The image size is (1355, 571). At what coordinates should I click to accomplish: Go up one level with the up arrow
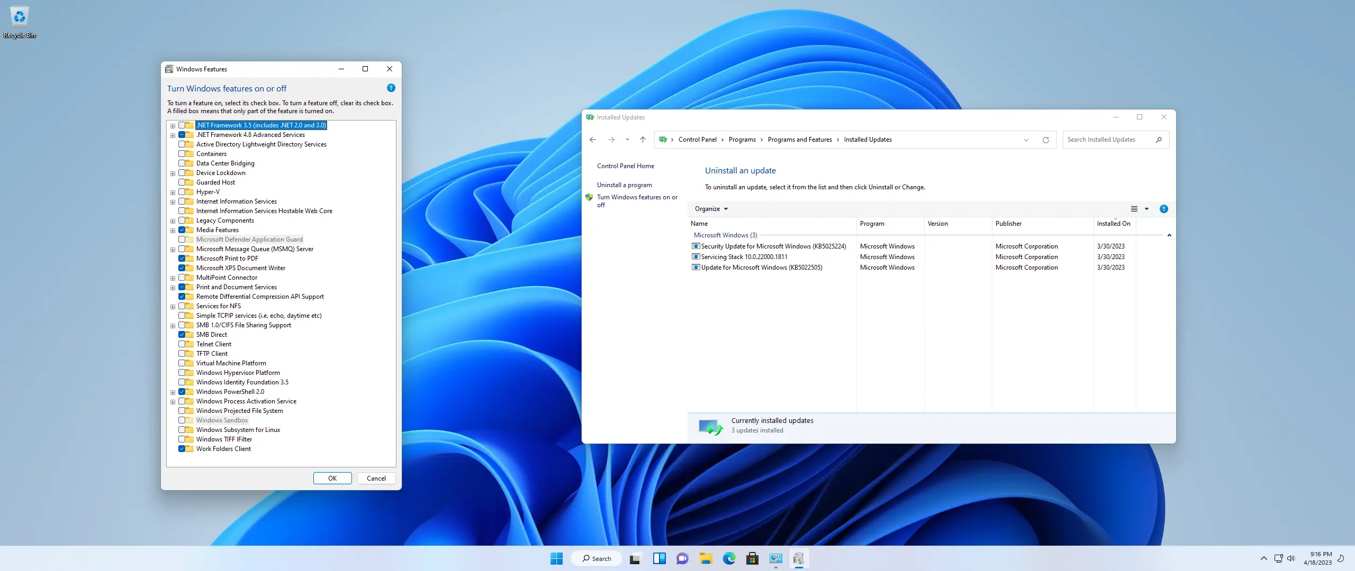[x=643, y=140]
